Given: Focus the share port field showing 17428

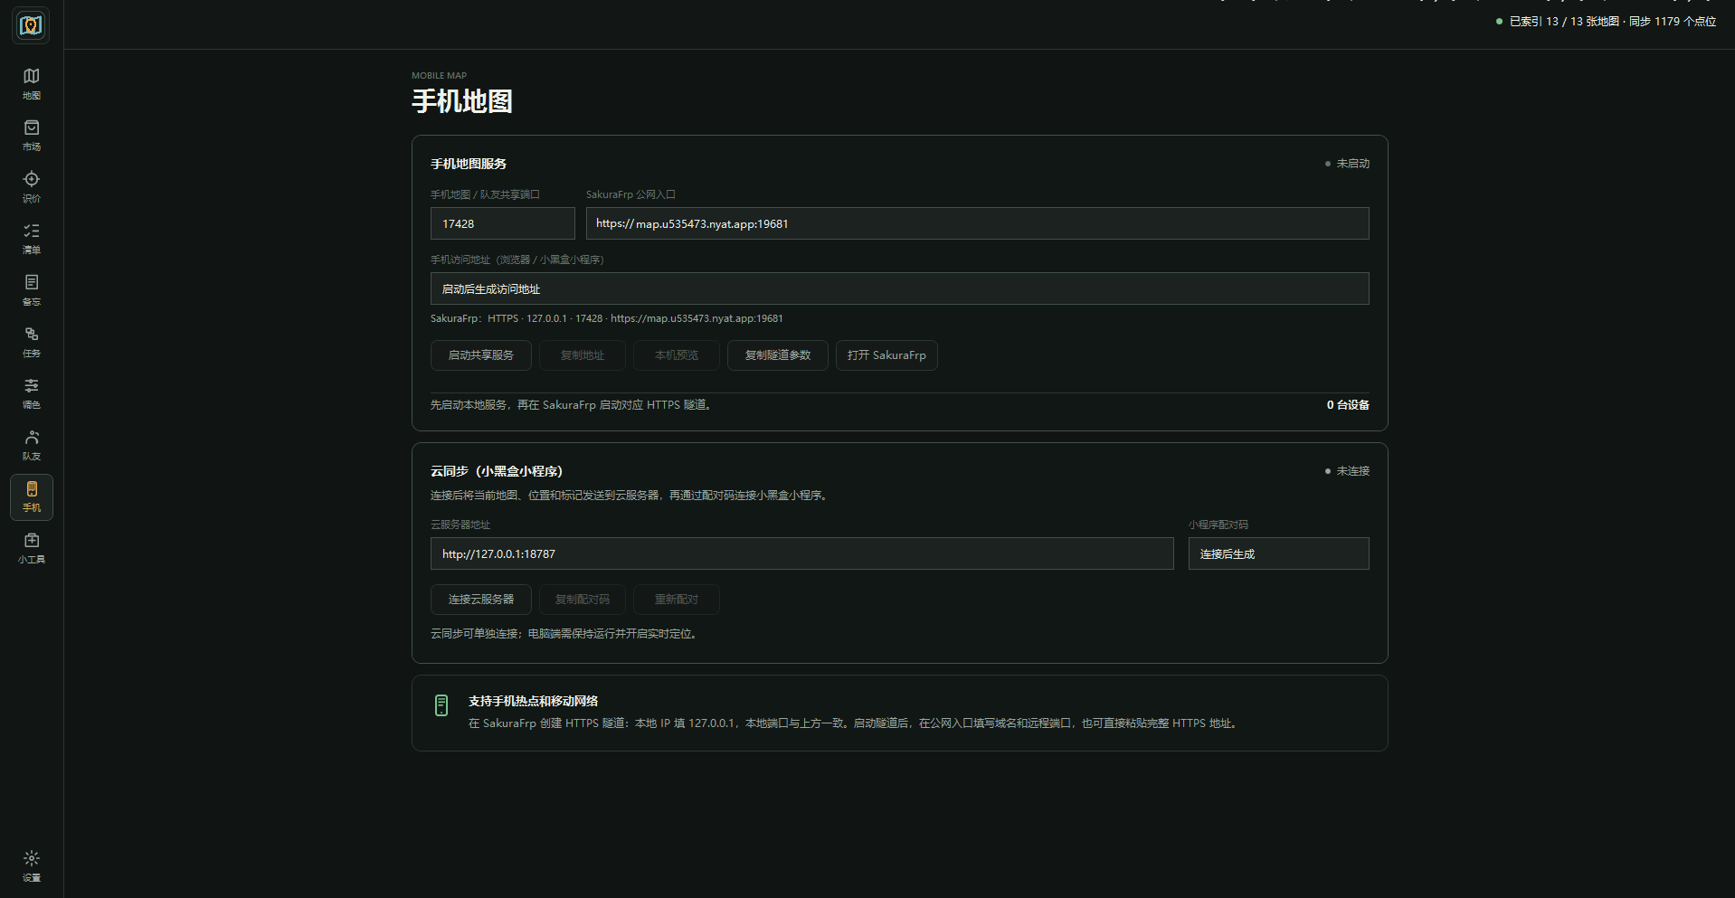Looking at the screenshot, I should point(503,223).
